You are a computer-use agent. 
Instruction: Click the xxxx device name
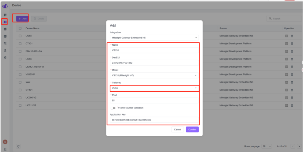coord(28,82)
